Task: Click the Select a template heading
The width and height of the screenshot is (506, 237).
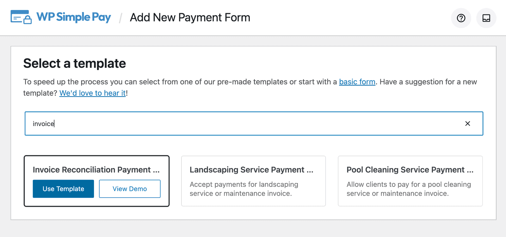Action: (75, 63)
